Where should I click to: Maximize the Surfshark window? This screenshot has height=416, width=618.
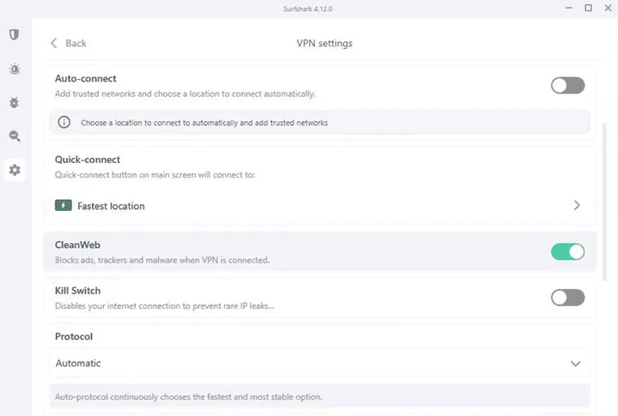coord(589,8)
